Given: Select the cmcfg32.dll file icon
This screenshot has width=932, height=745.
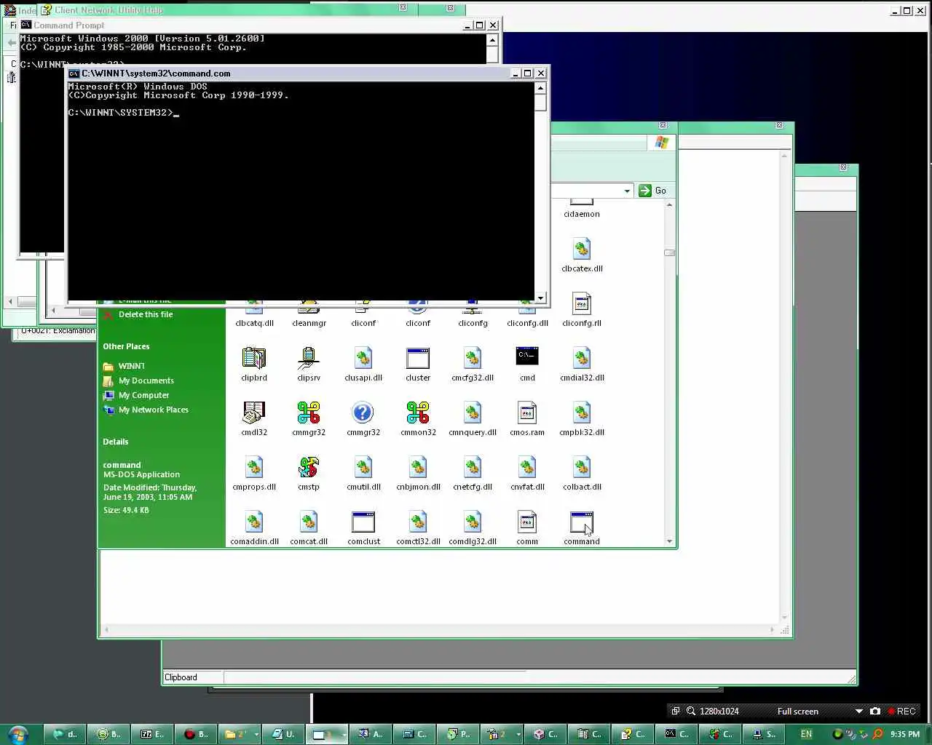Looking at the screenshot, I should [x=473, y=357].
